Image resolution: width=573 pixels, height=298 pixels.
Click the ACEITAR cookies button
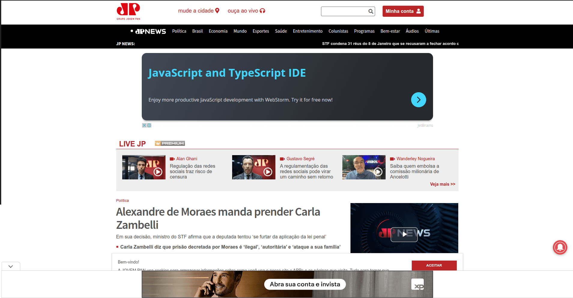(434, 265)
